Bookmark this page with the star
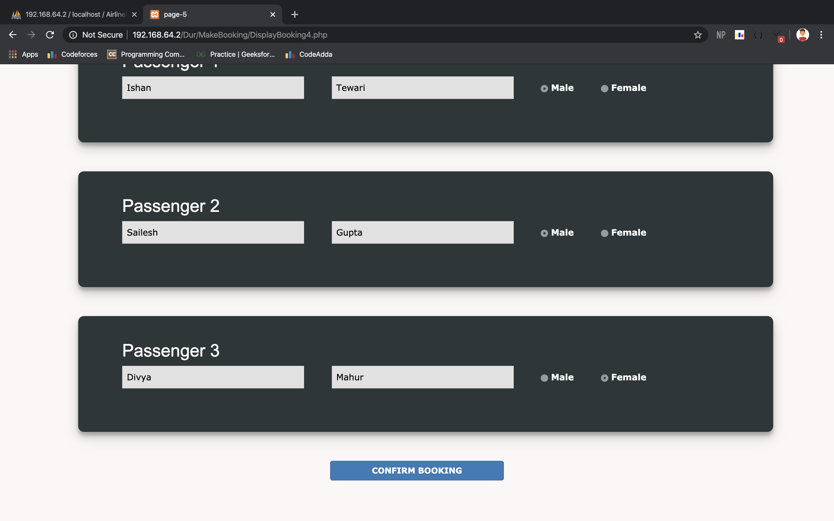Image resolution: width=834 pixels, height=521 pixels. 698,35
